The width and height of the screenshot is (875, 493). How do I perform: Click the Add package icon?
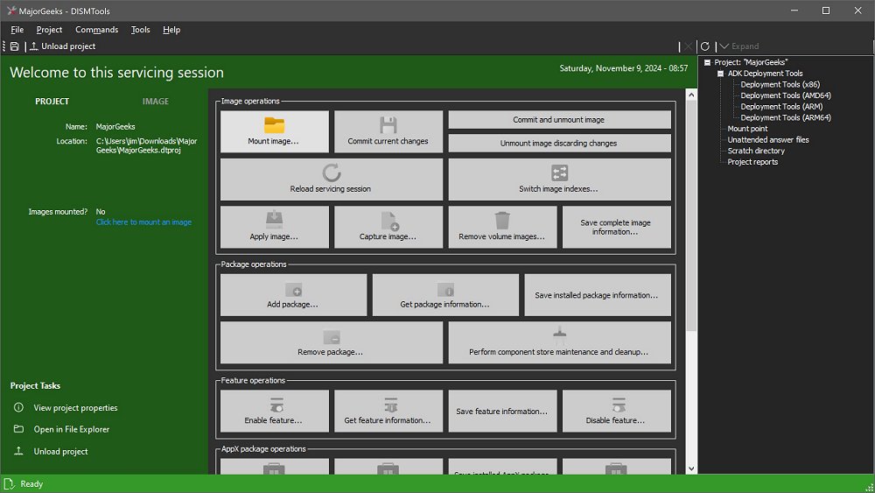[x=293, y=290]
